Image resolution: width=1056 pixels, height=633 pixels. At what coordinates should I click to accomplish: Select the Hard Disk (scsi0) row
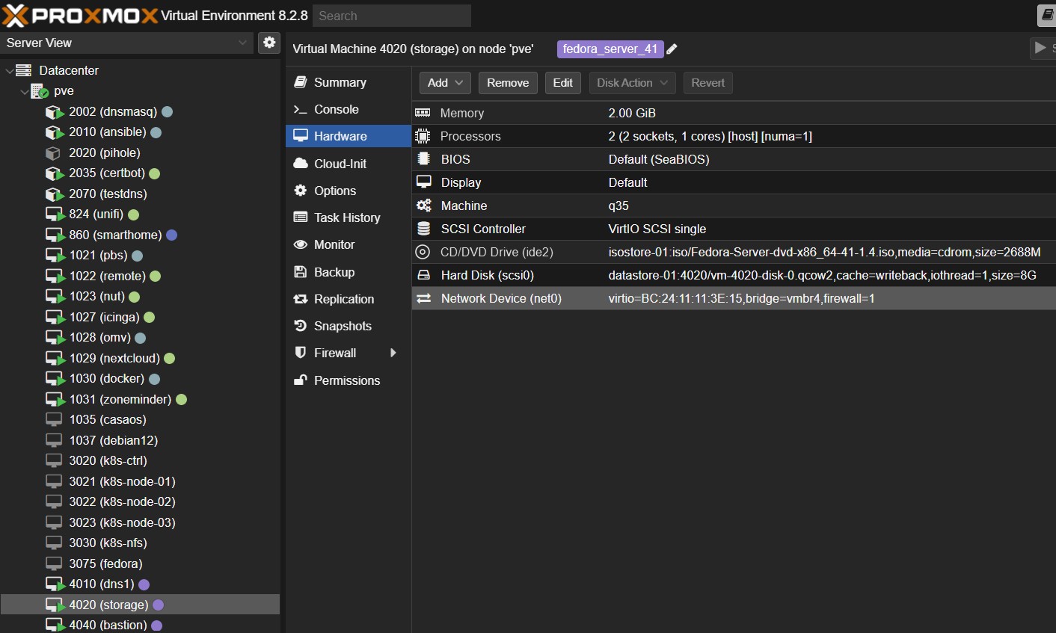click(x=487, y=276)
